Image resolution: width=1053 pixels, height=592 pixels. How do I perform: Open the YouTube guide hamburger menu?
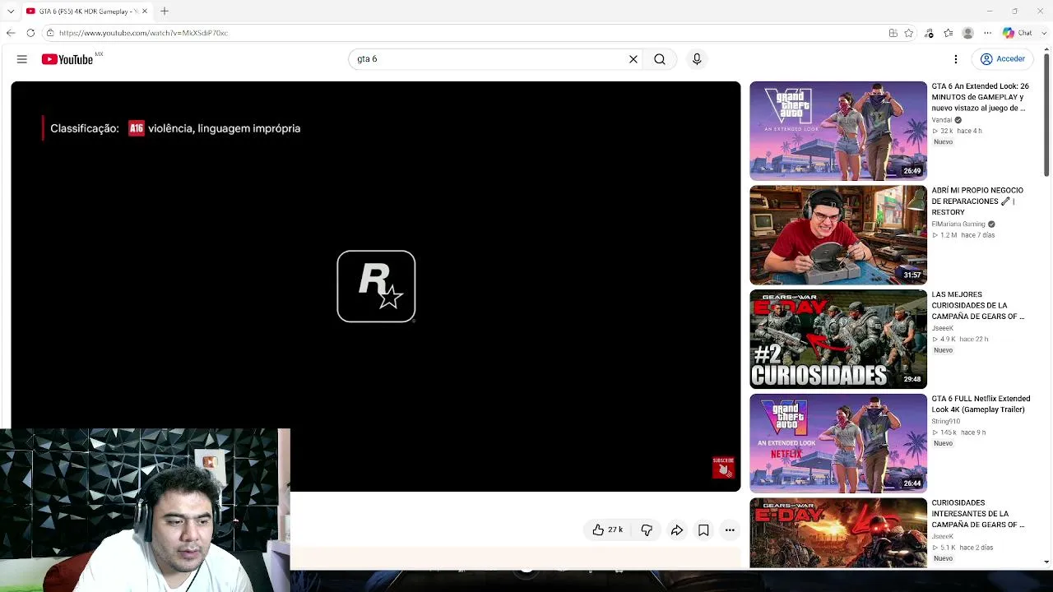22,59
